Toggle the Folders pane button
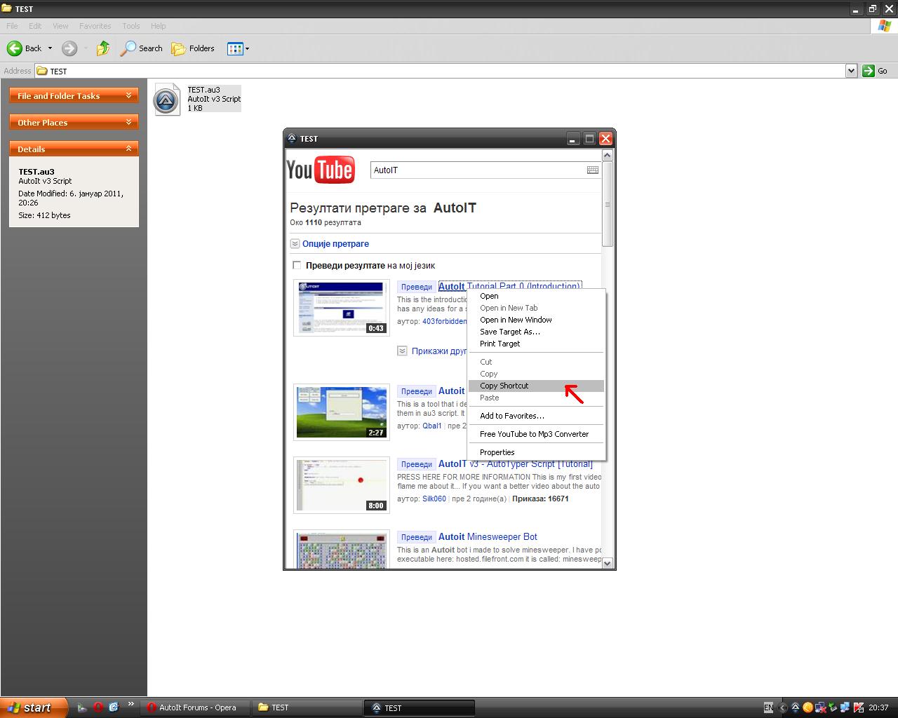The width and height of the screenshot is (898, 718). pyautogui.click(x=193, y=48)
